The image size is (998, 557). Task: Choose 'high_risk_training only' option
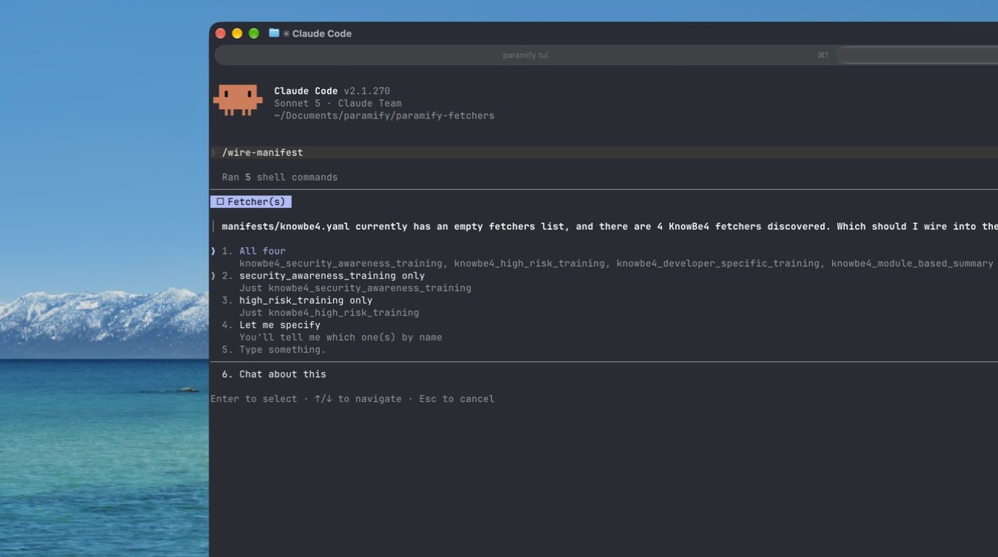click(305, 301)
